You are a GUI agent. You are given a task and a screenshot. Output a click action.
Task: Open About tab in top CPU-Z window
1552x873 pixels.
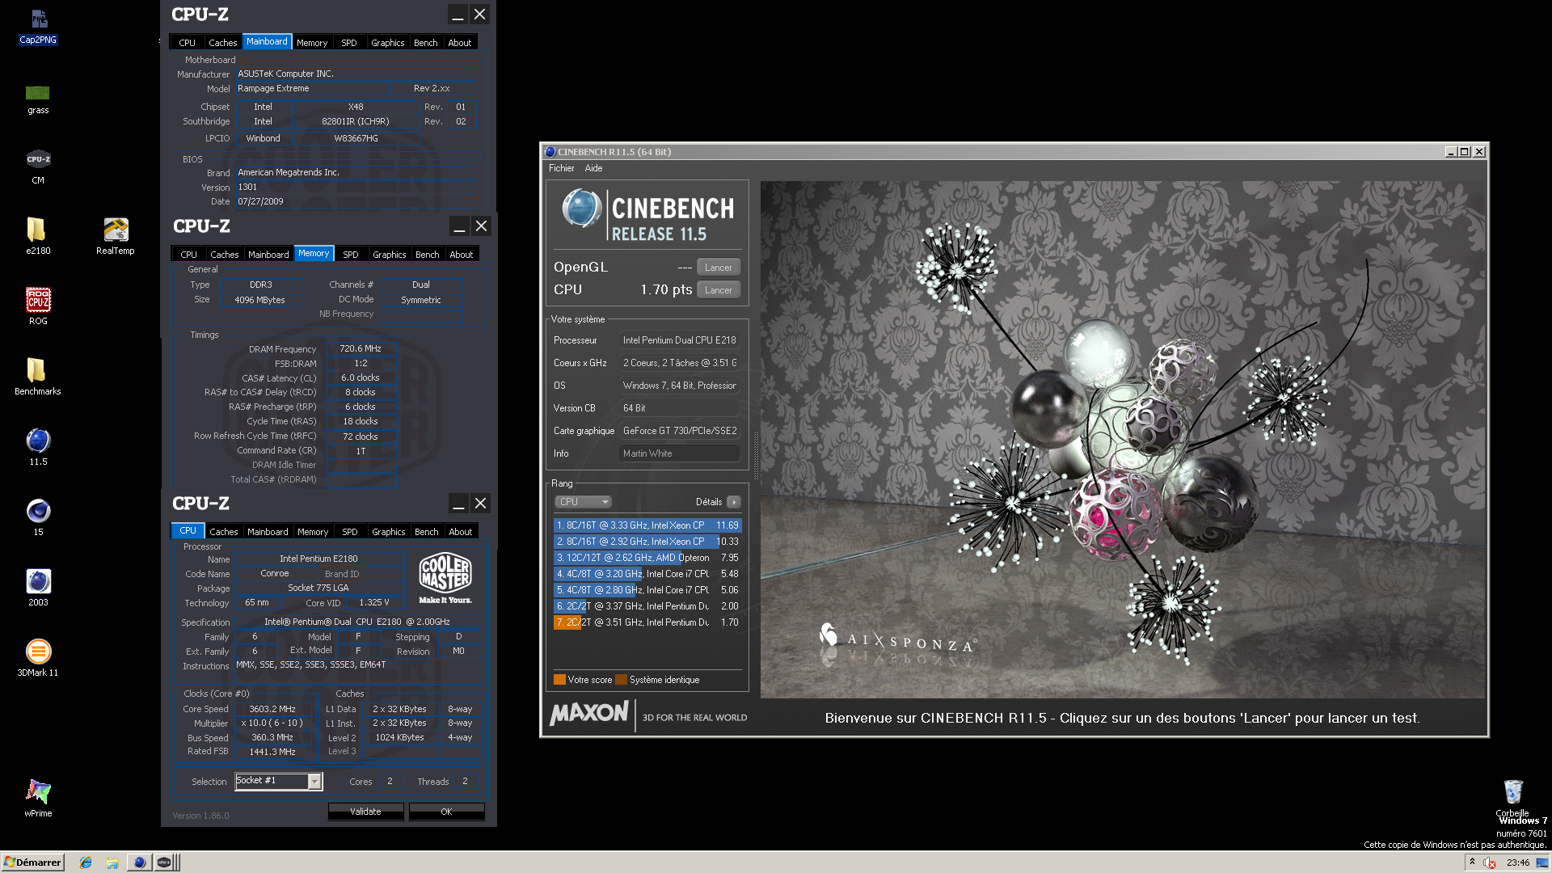point(460,43)
